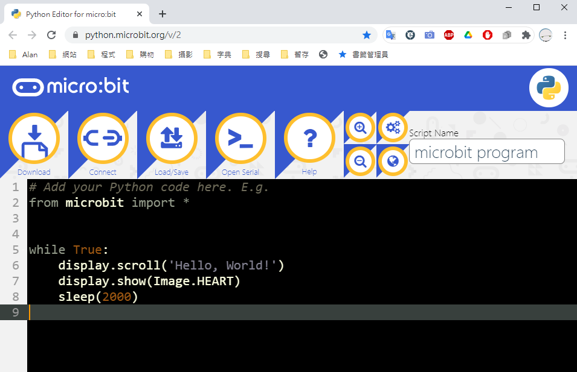Image resolution: width=577 pixels, height=372 pixels.
Task: Go forward in browser history
Action: (33, 35)
